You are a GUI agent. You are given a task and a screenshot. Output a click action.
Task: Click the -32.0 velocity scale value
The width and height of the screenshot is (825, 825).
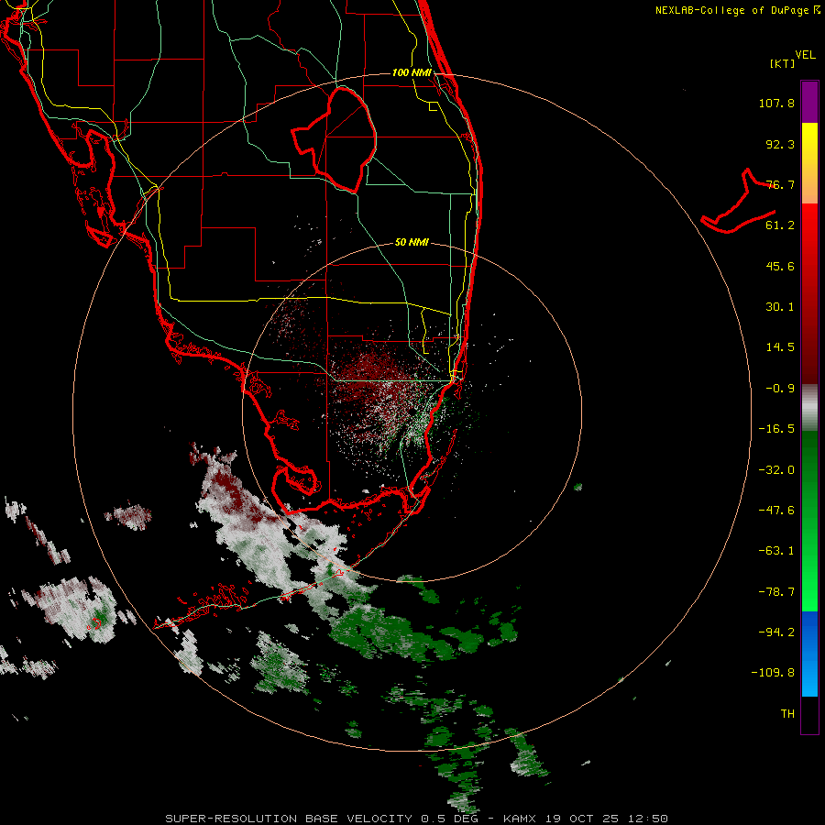click(776, 470)
